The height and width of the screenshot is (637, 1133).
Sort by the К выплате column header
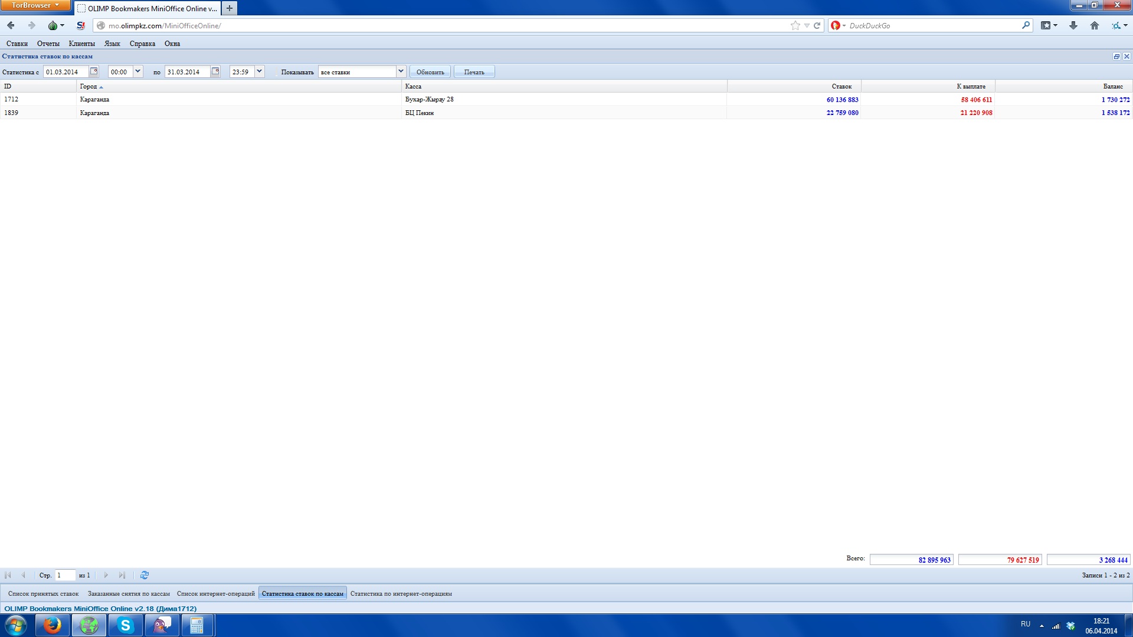pos(928,86)
